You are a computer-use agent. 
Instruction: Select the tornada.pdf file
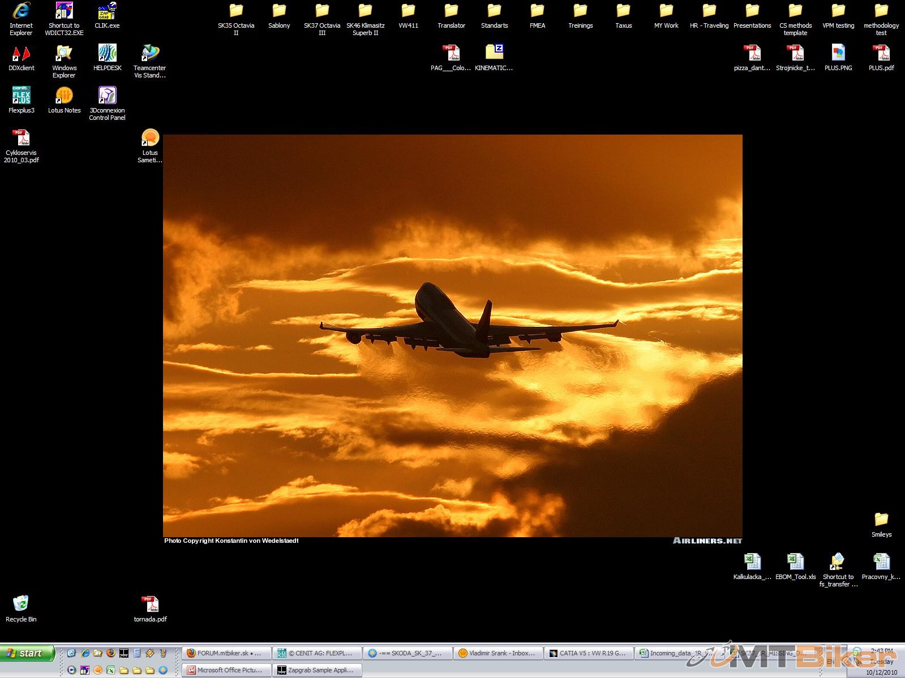tap(150, 604)
